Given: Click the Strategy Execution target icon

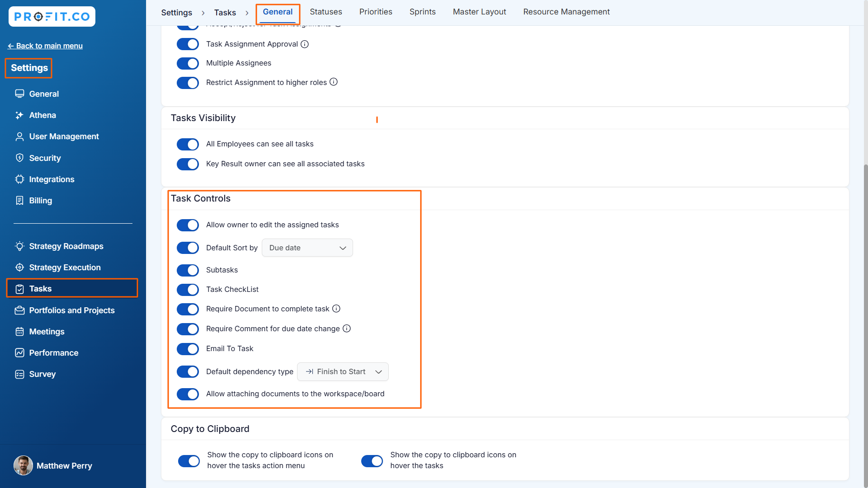Looking at the screenshot, I should 19,267.
